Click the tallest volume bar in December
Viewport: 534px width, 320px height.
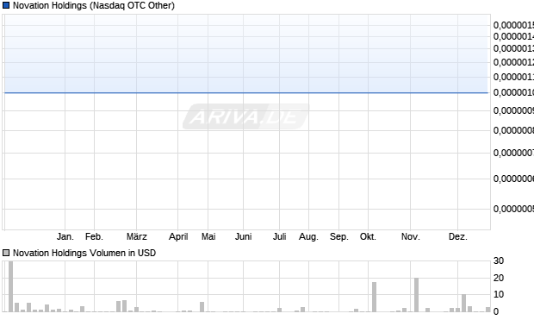point(464,303)
